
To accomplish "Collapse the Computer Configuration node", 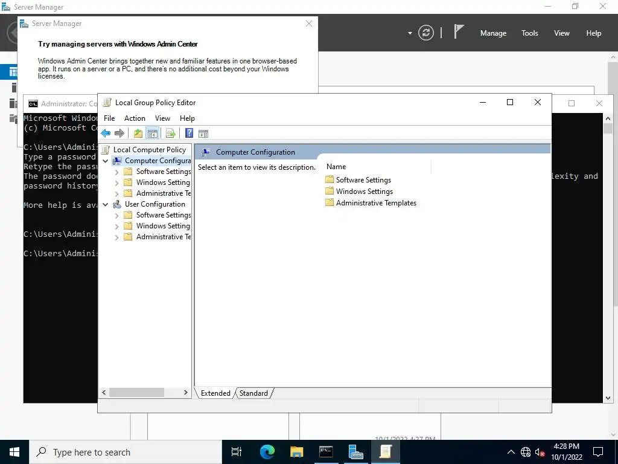I will point(105,161).
